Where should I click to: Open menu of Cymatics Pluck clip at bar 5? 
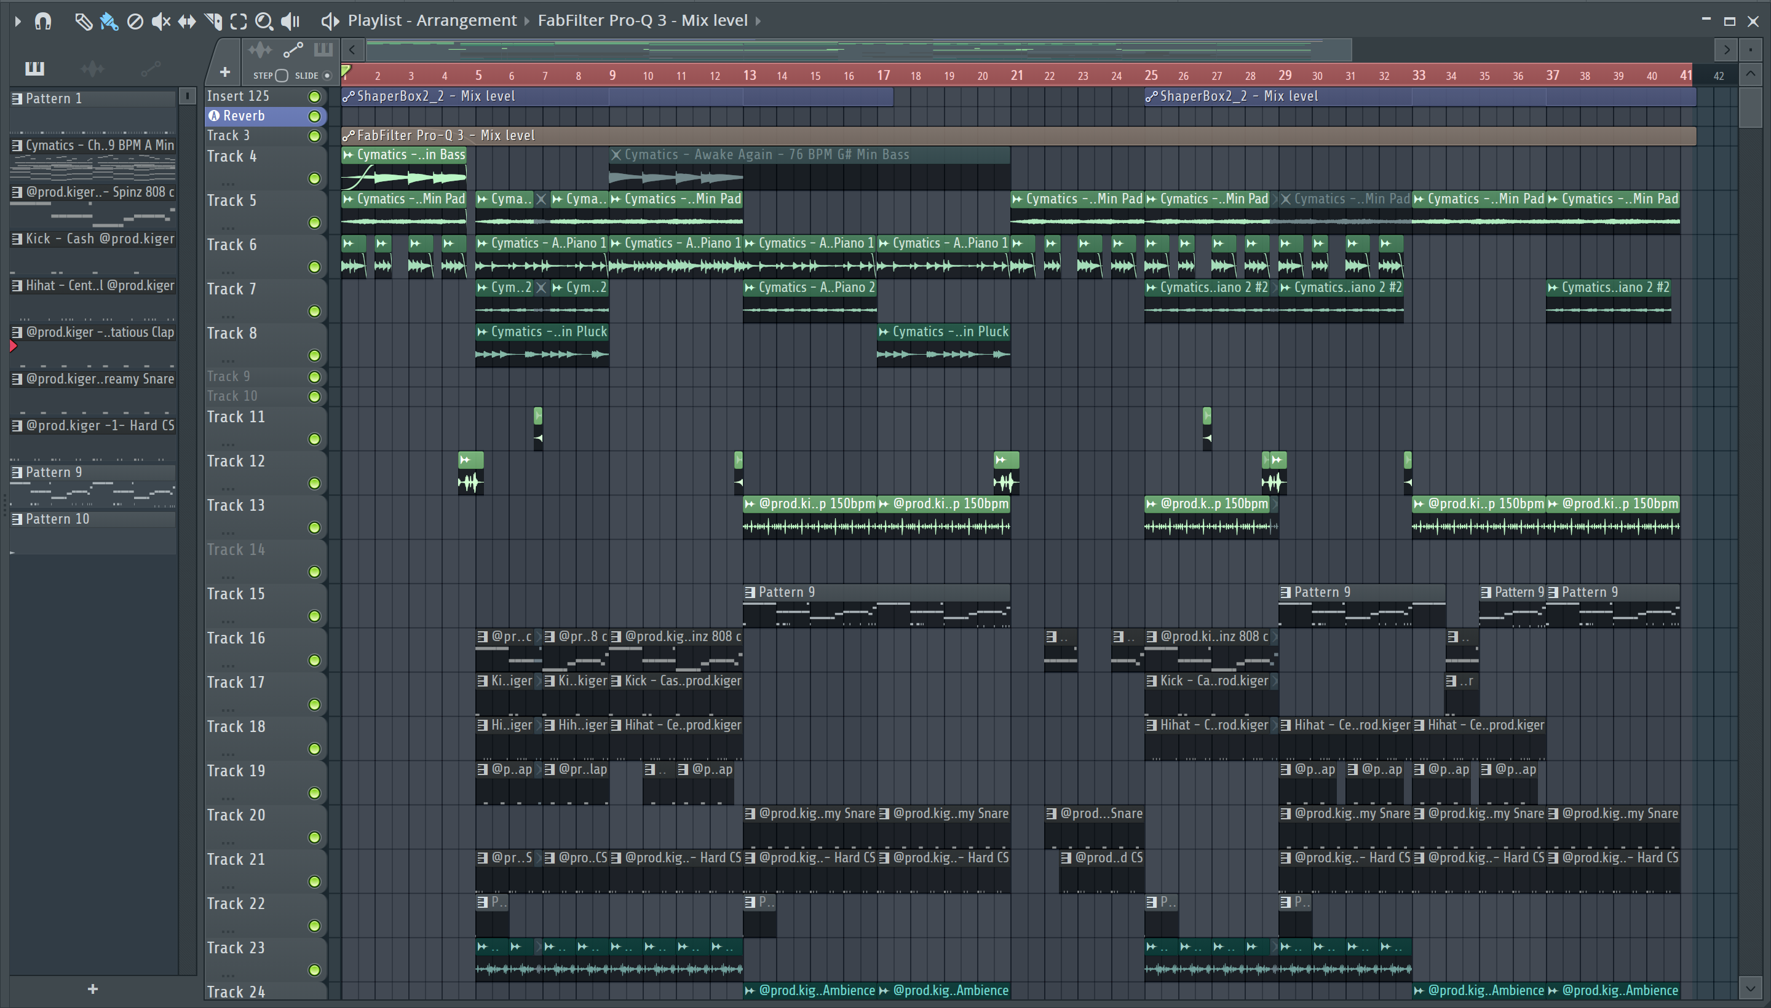482,333
